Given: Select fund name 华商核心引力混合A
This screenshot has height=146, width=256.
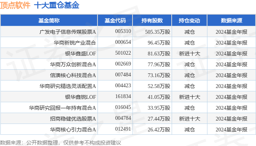Looking at the screenshot, I should point(73,130).
